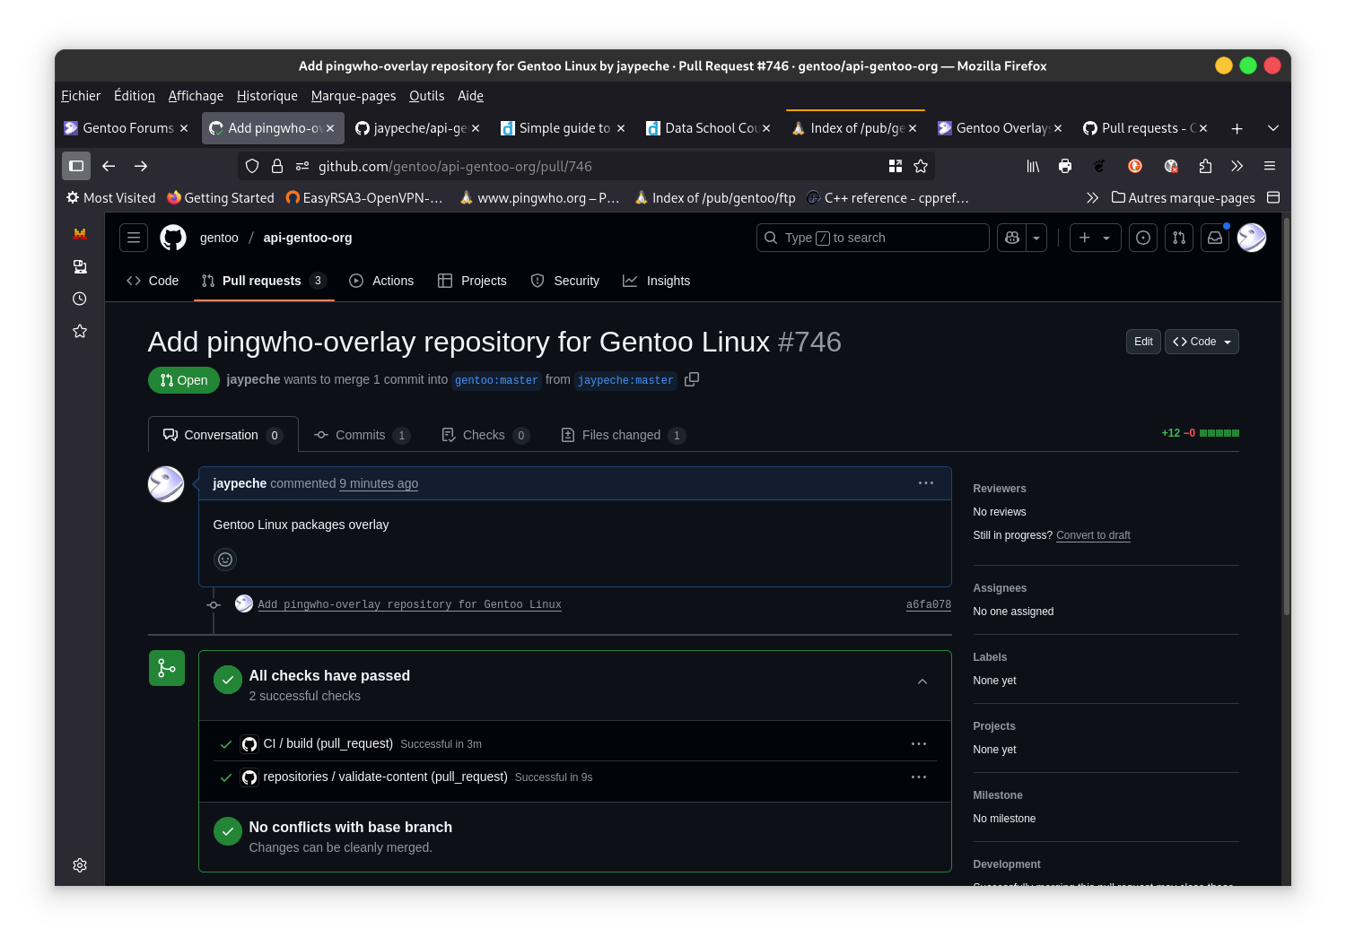Click the page vertical scrollbar
This screenshot has height=946, width=1346.
coord(1286,416)
